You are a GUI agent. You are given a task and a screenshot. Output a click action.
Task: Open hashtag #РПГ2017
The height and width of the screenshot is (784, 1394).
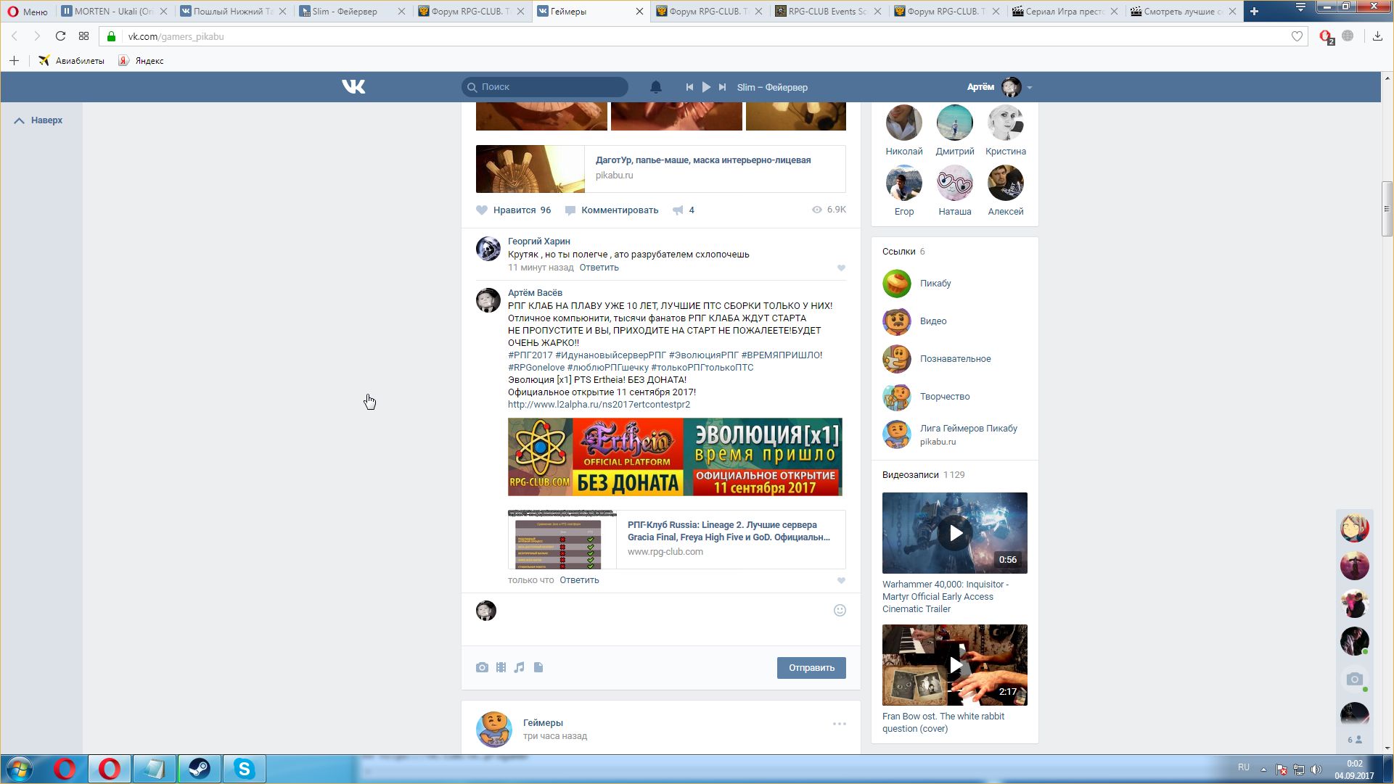(530, 355)
